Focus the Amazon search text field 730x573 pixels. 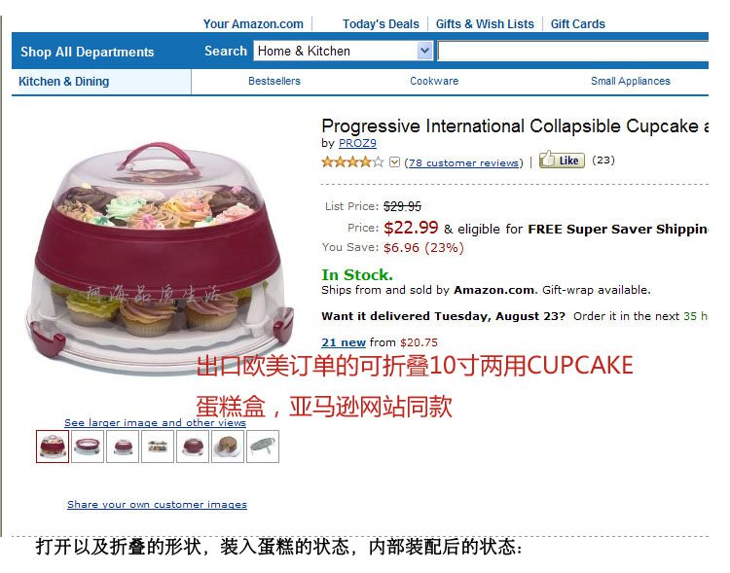(573, 52)
